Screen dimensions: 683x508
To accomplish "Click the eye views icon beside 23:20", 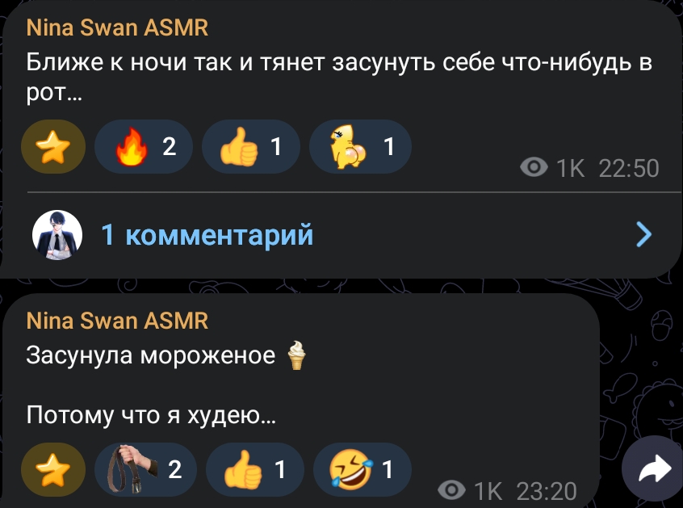I will point(452,490).
